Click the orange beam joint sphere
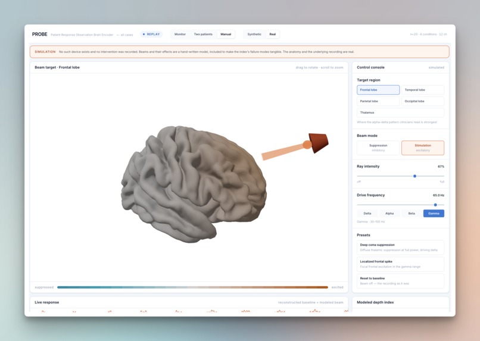480x341 pixels. (x=307, y=145)
